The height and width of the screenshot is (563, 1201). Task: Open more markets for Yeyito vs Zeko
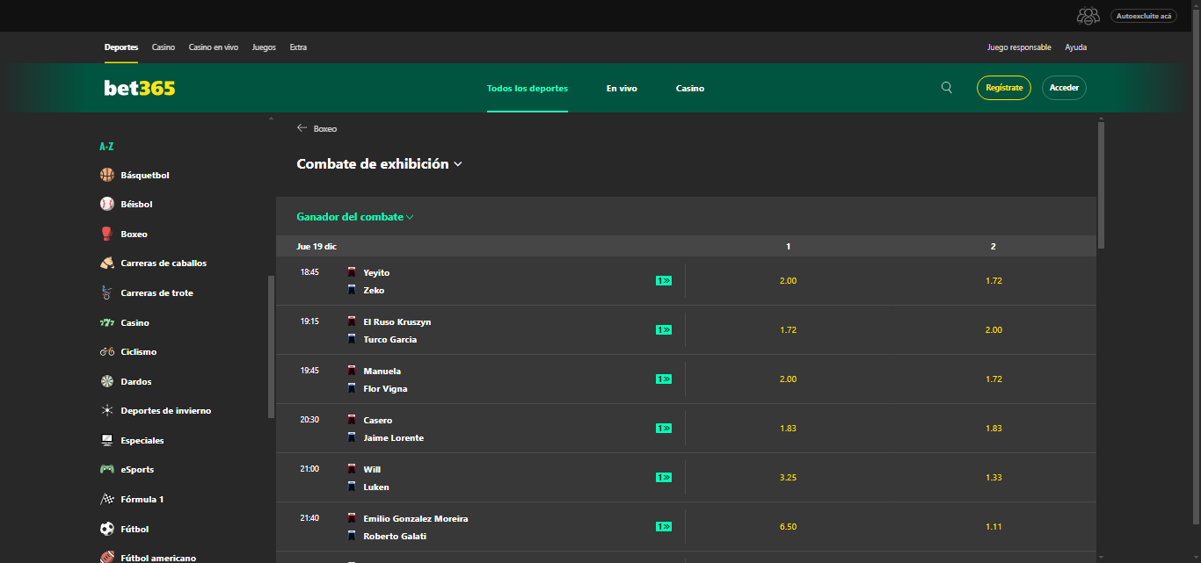(x=664, y=281)
